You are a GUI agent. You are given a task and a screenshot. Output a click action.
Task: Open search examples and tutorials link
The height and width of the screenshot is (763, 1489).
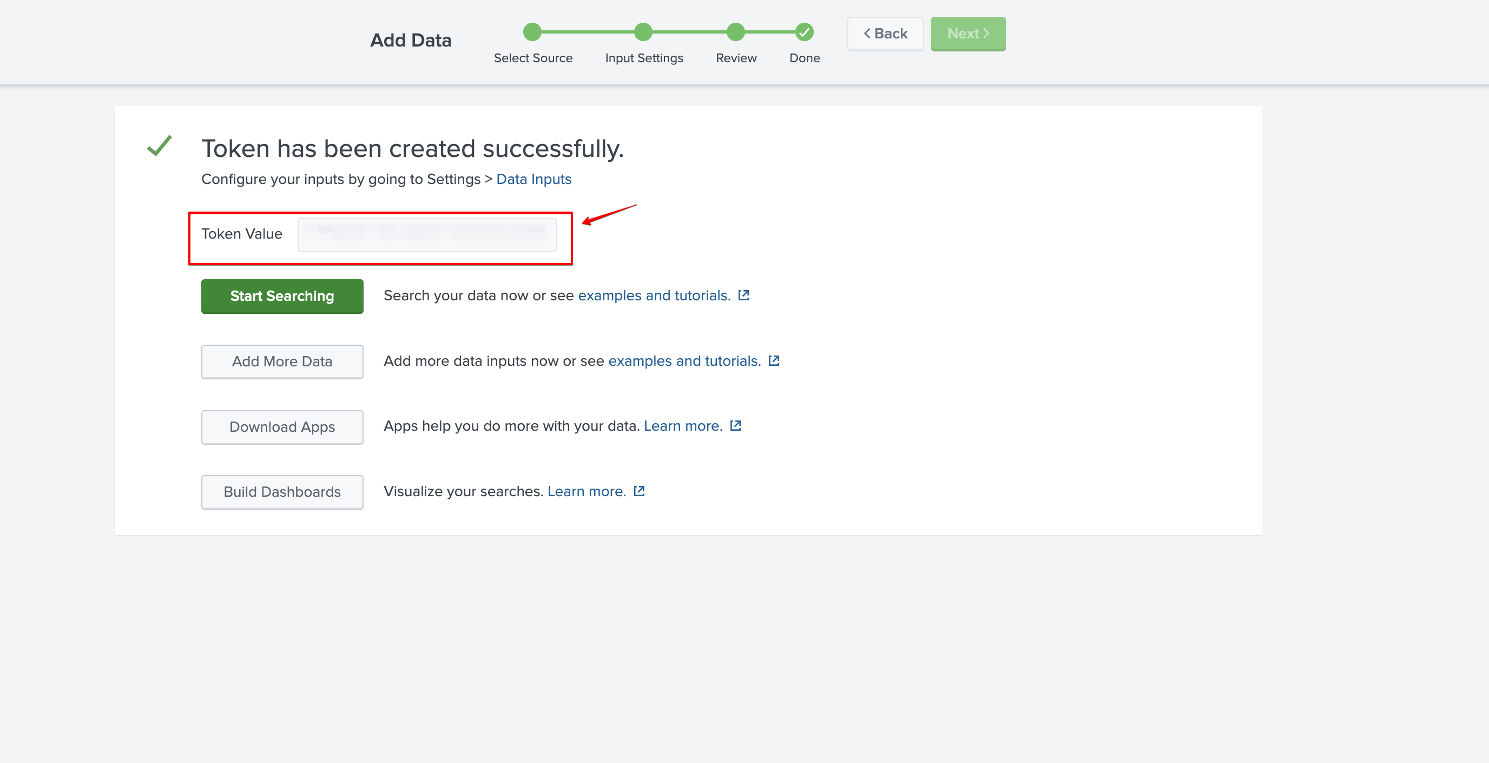pos(654,295)
